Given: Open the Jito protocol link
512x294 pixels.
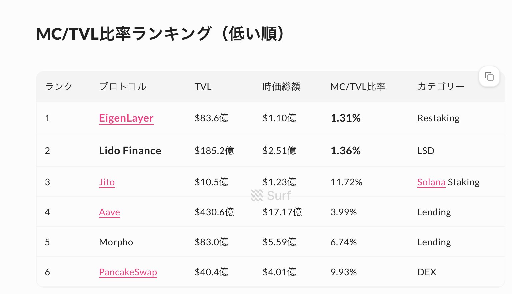Looking at the screenshot, I should (x=107, y=182).
